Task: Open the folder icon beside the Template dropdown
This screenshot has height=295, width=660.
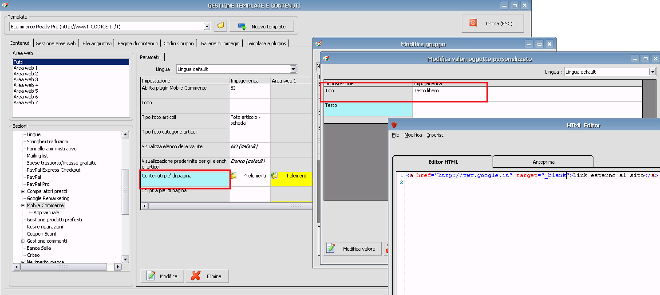Action: (x=220, y=26)
